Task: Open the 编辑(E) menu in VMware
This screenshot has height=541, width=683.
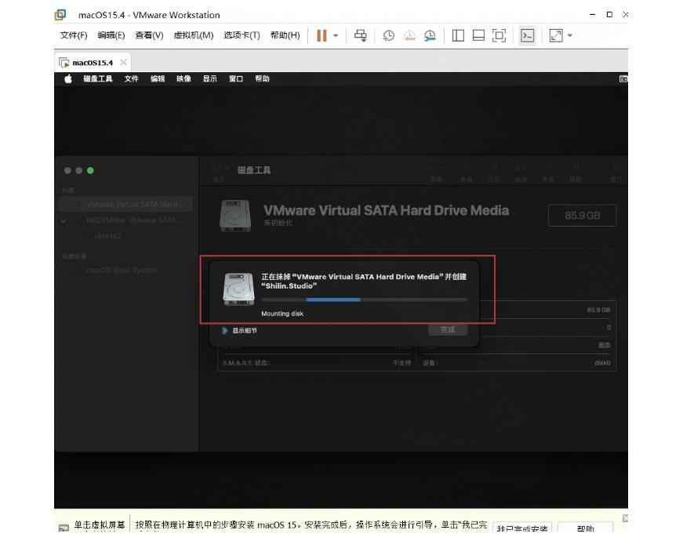Action: tap(111, 35)
